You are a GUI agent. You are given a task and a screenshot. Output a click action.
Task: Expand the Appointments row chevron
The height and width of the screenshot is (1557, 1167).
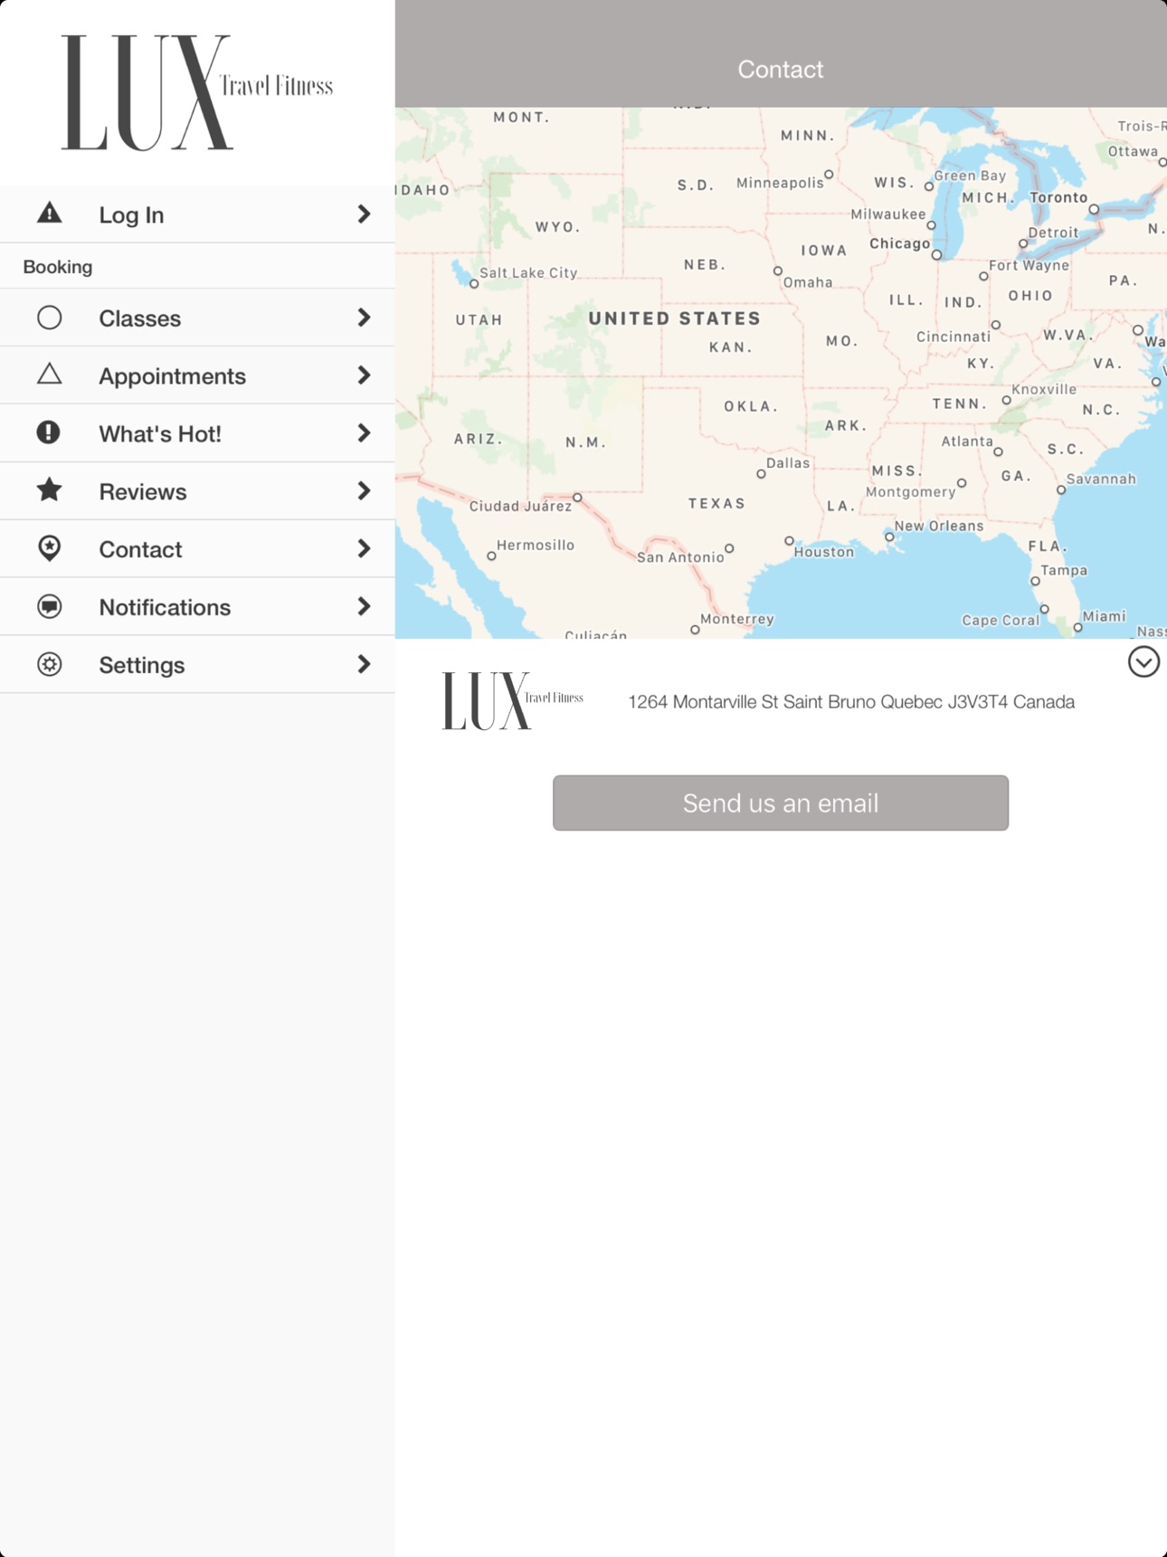coord(364,375)
